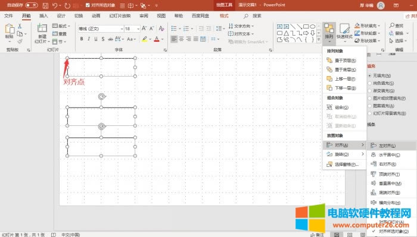Select the 纯色填充 radio option
The image size is (417, 237).
tap(370, 83)
